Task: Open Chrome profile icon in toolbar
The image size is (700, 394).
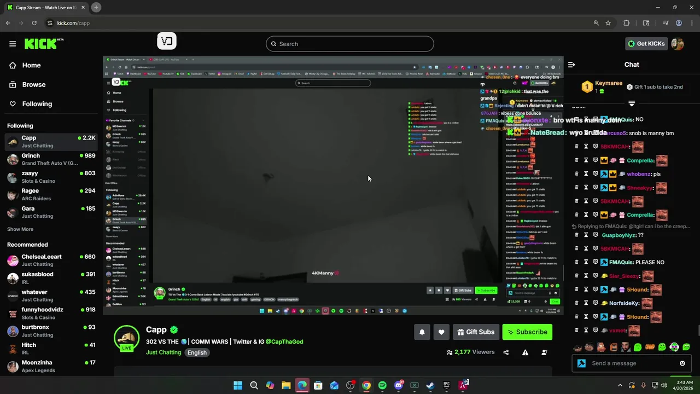Action: [x=679, y=23]
